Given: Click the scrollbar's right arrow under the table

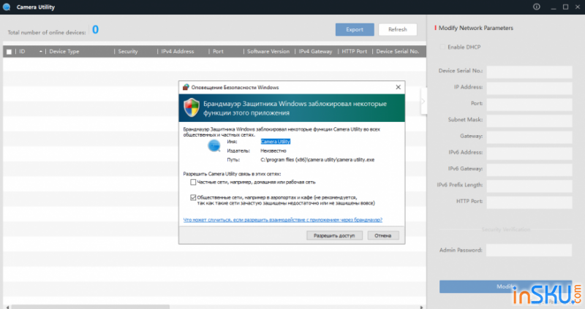Looking at the screenshot, I should click(422, 307).
